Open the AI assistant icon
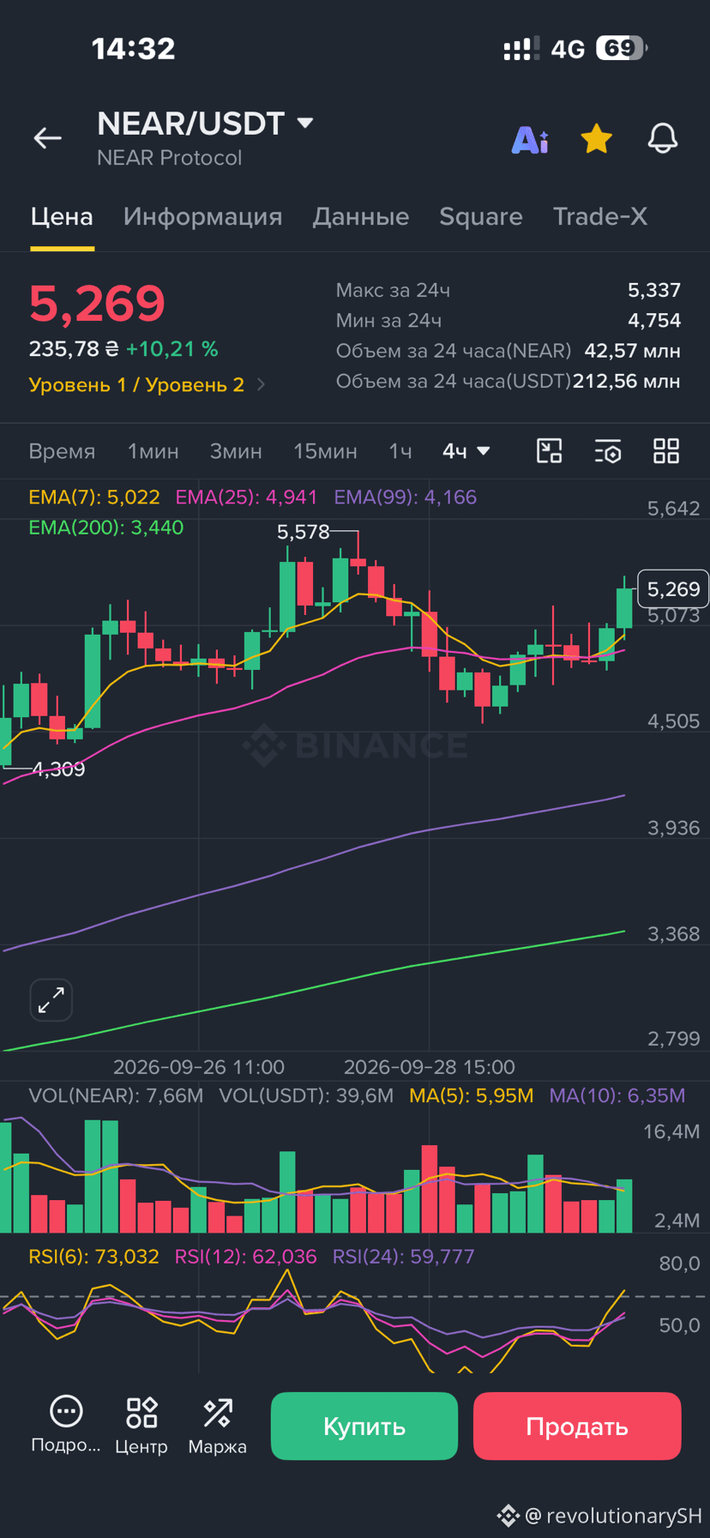 (x=530, y=139)
